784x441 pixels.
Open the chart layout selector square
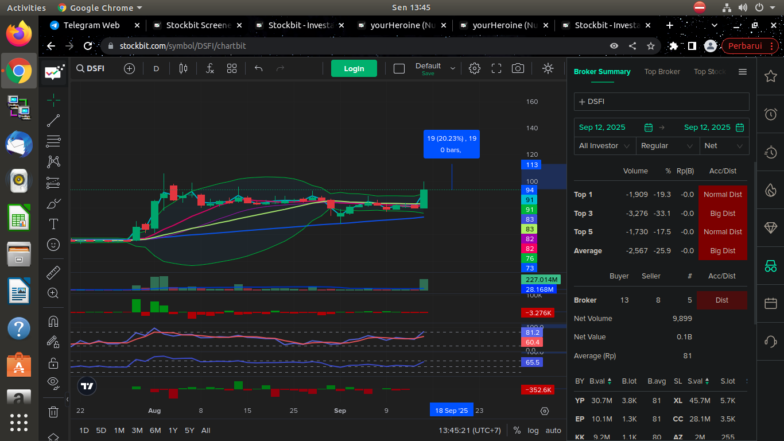coord(399,68)
